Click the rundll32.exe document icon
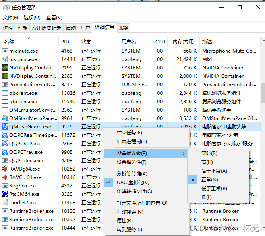265x236 pixels. click(x=5, y=202)
